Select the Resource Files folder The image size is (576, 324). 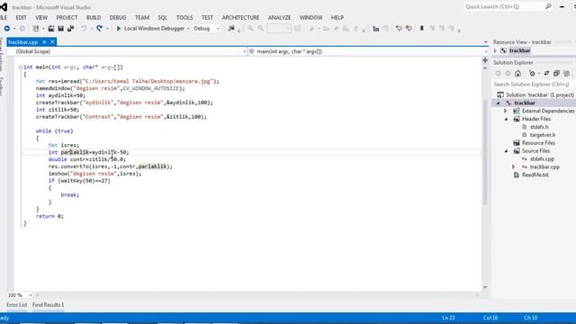(538, 143)
